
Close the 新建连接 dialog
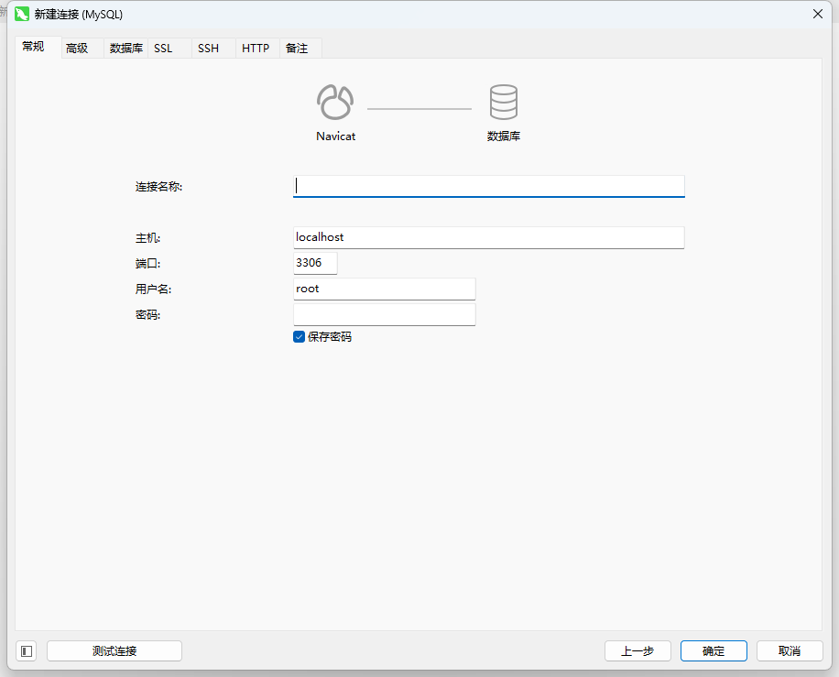818,14
